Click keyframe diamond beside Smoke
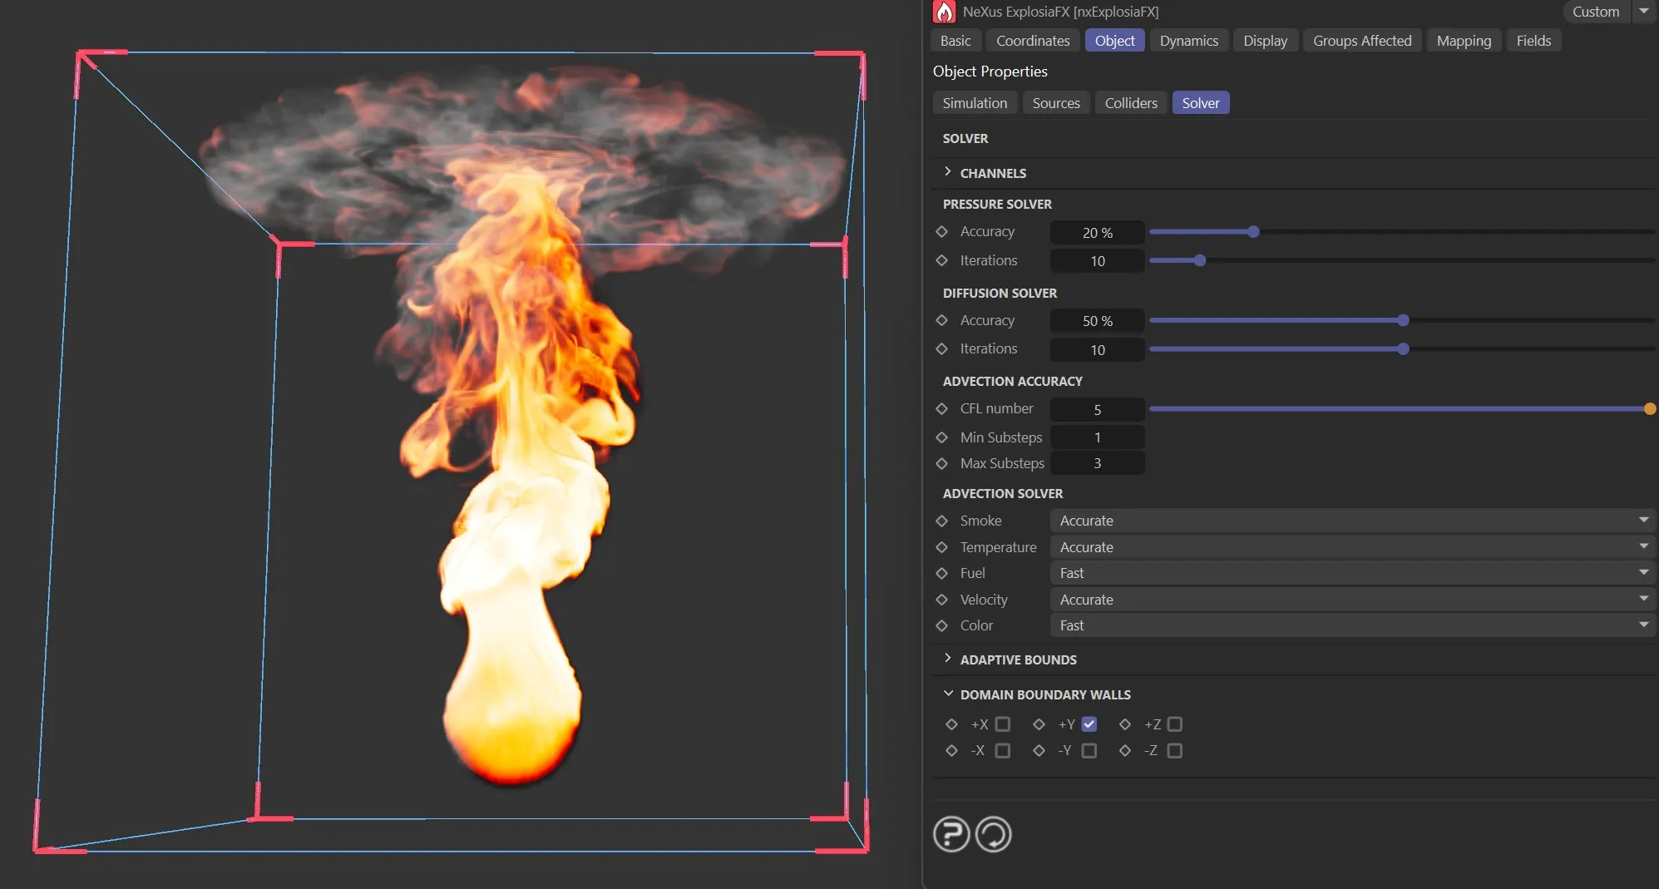Image resolution: width=1659 pixels, height=889 pixels. pyautogui.click(x=942, y=521)
